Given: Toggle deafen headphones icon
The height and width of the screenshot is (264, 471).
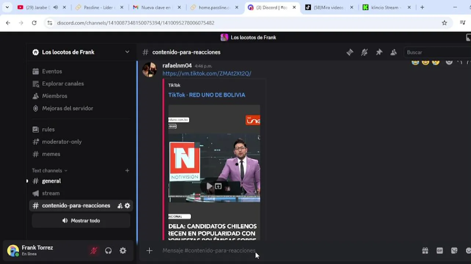Looking at the screenshot, I should [108, 251].
